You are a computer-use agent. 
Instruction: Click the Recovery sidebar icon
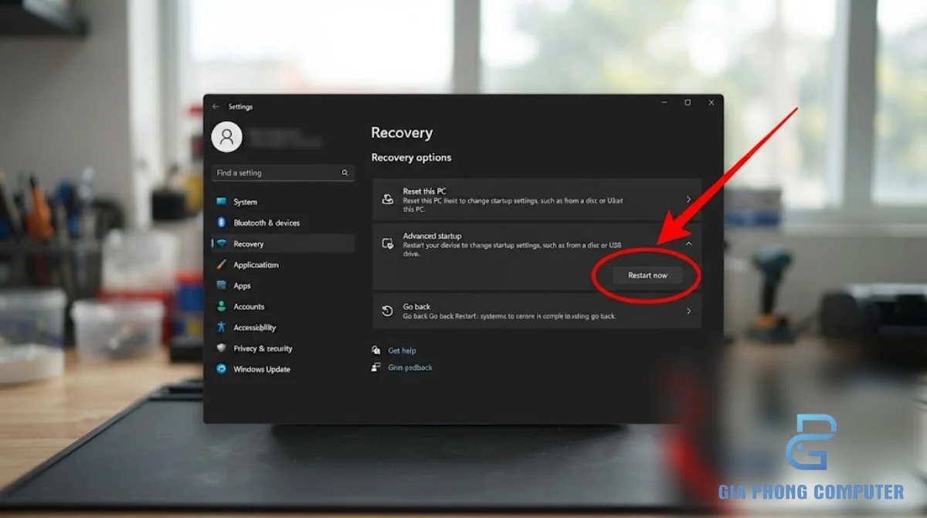(x=222, y=244)
